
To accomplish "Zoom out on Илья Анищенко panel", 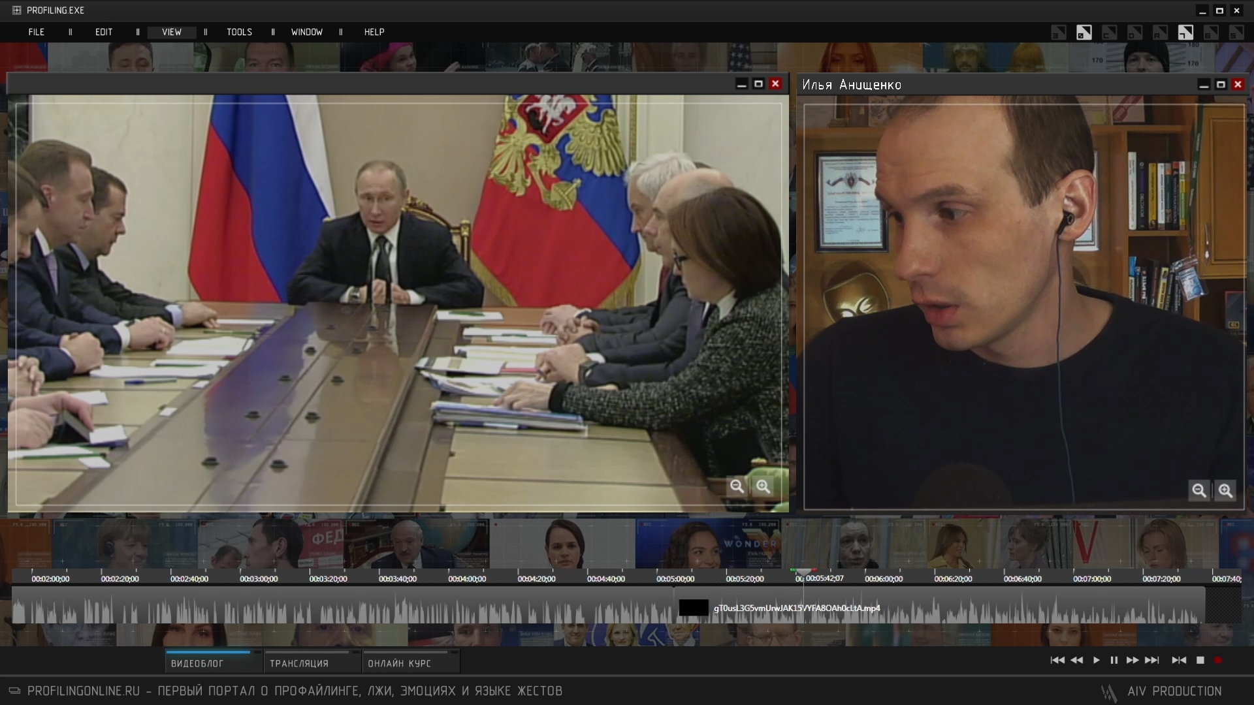I will (x=1199, y=490).
